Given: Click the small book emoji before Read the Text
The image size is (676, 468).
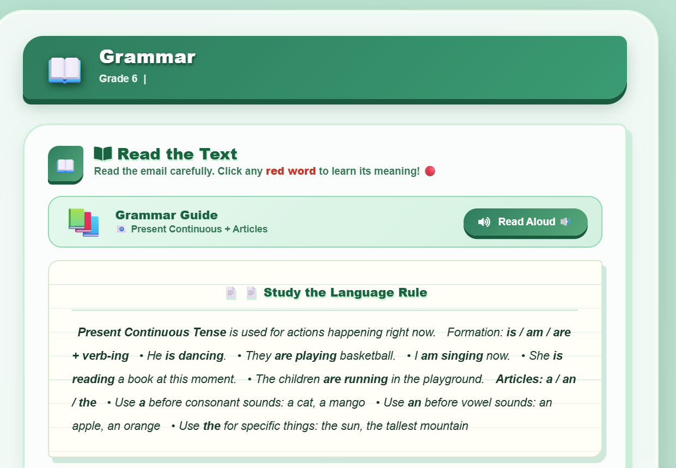Looking at the screenshot, I should pos(103,154).
